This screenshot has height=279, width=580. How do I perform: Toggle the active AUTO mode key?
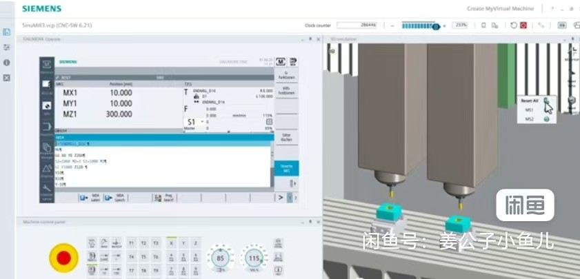(x=92, y=270)
